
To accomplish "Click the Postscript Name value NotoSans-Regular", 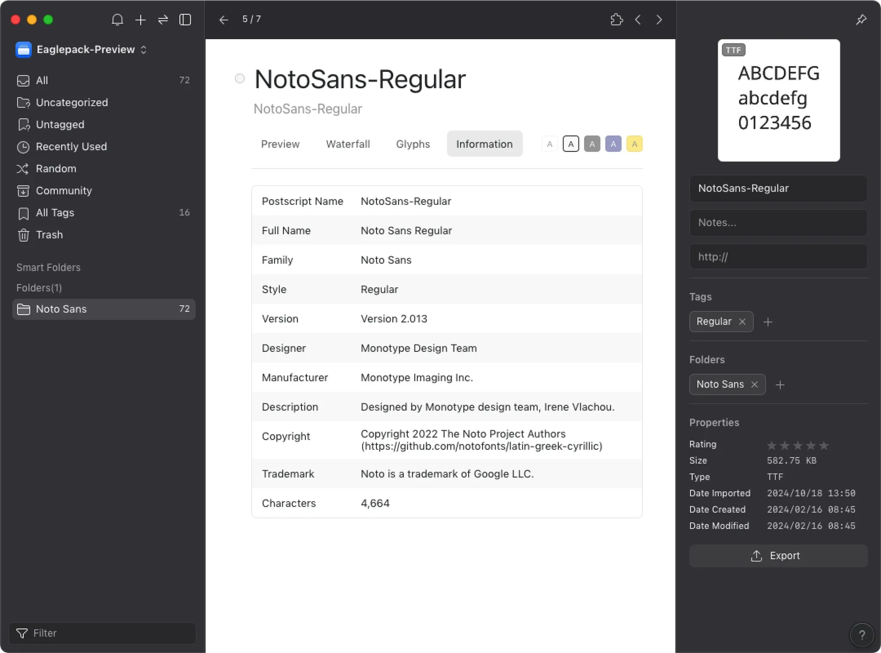I will pyautogui.click(x=406, y=201).
